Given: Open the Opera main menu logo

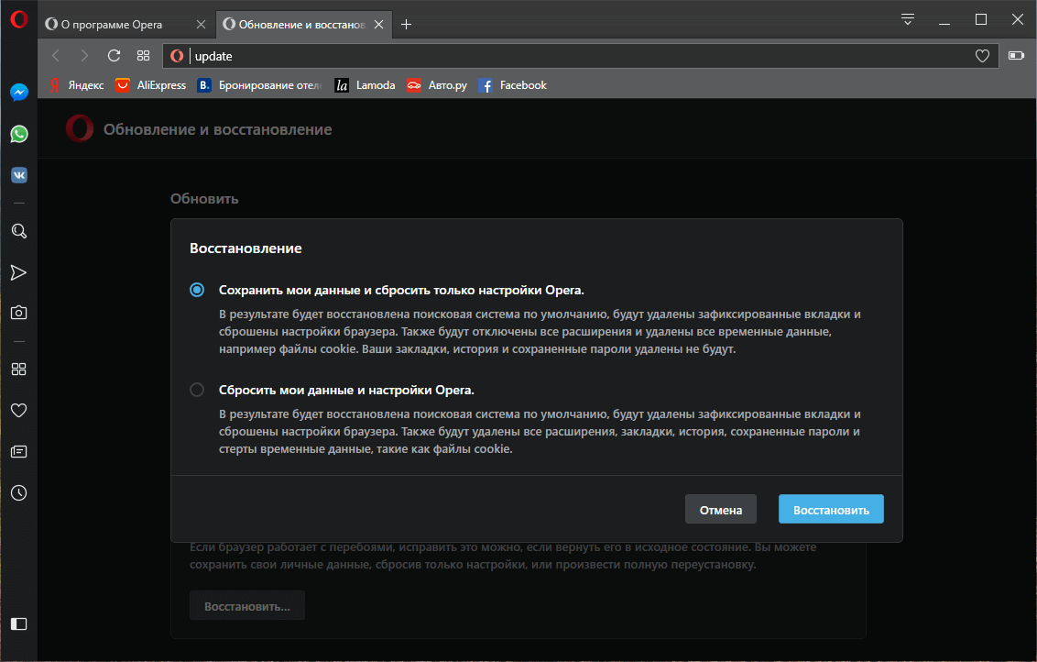Looking at the screenshot, I should click(x=18, y=19).
